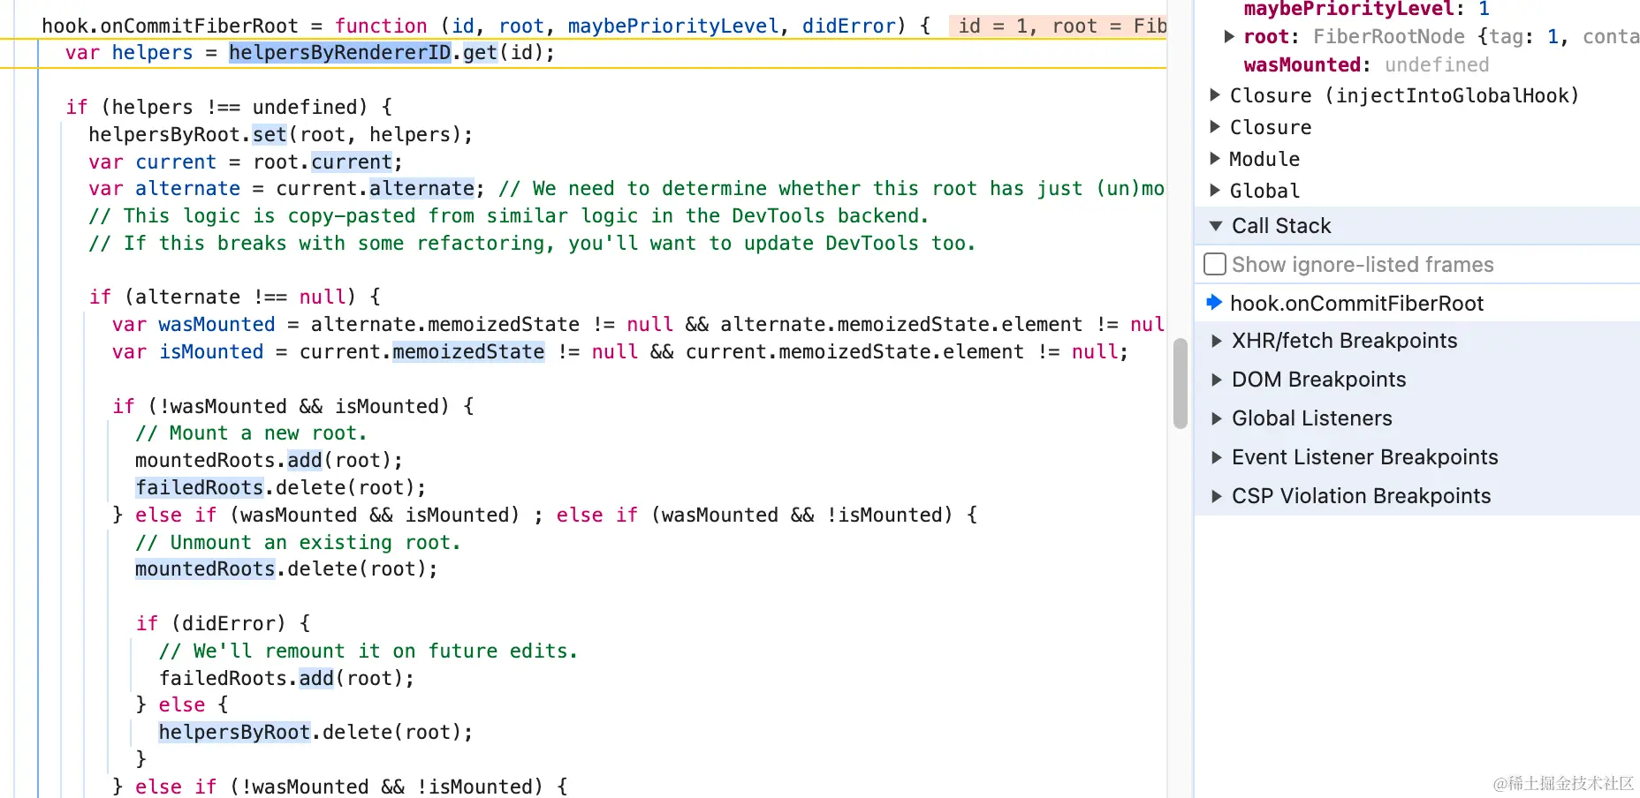This screenshot has height=798, width=1640.
Task: Click helpersByRendererID in the highlighted line
Action: click(340, 53)
